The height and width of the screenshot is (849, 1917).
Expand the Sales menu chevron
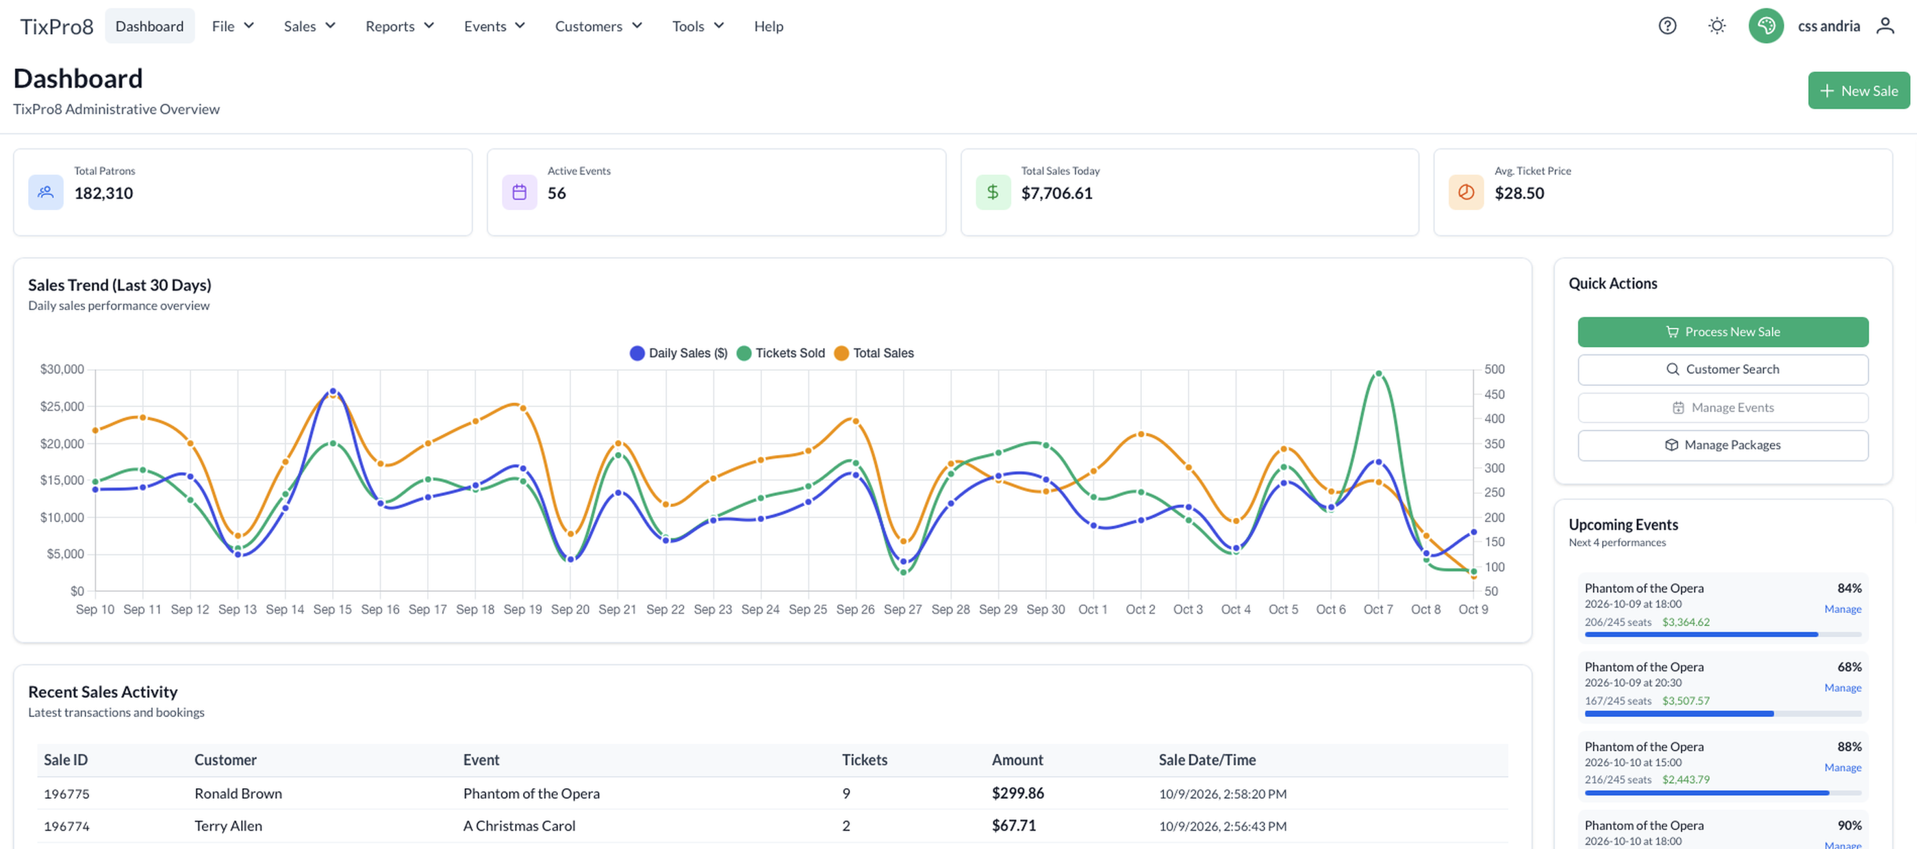tap(331, 26)
